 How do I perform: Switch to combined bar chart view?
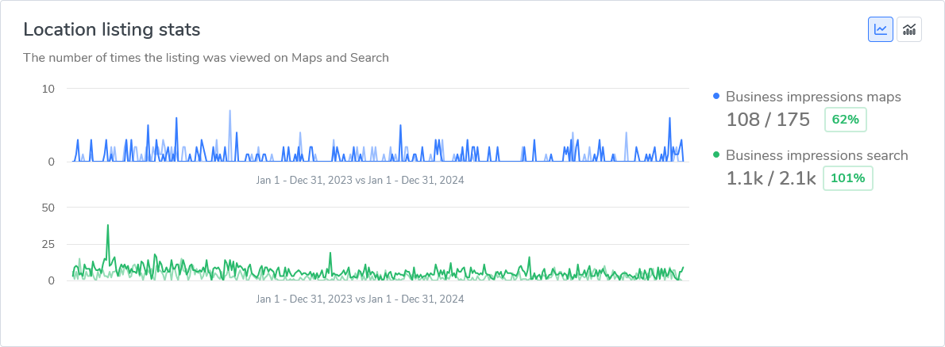pos(908,29)
